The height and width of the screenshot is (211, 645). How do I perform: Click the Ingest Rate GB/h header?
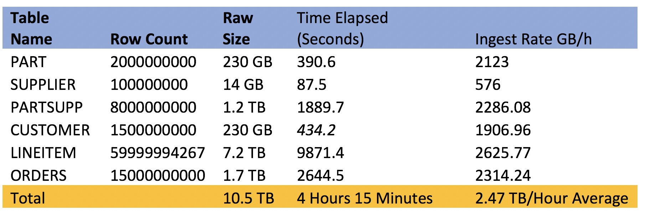533,39
